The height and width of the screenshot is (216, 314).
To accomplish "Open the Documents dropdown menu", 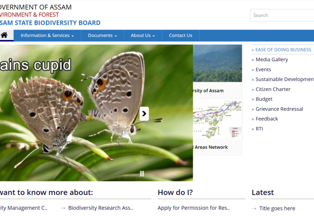I will click(x=102, y=35).
